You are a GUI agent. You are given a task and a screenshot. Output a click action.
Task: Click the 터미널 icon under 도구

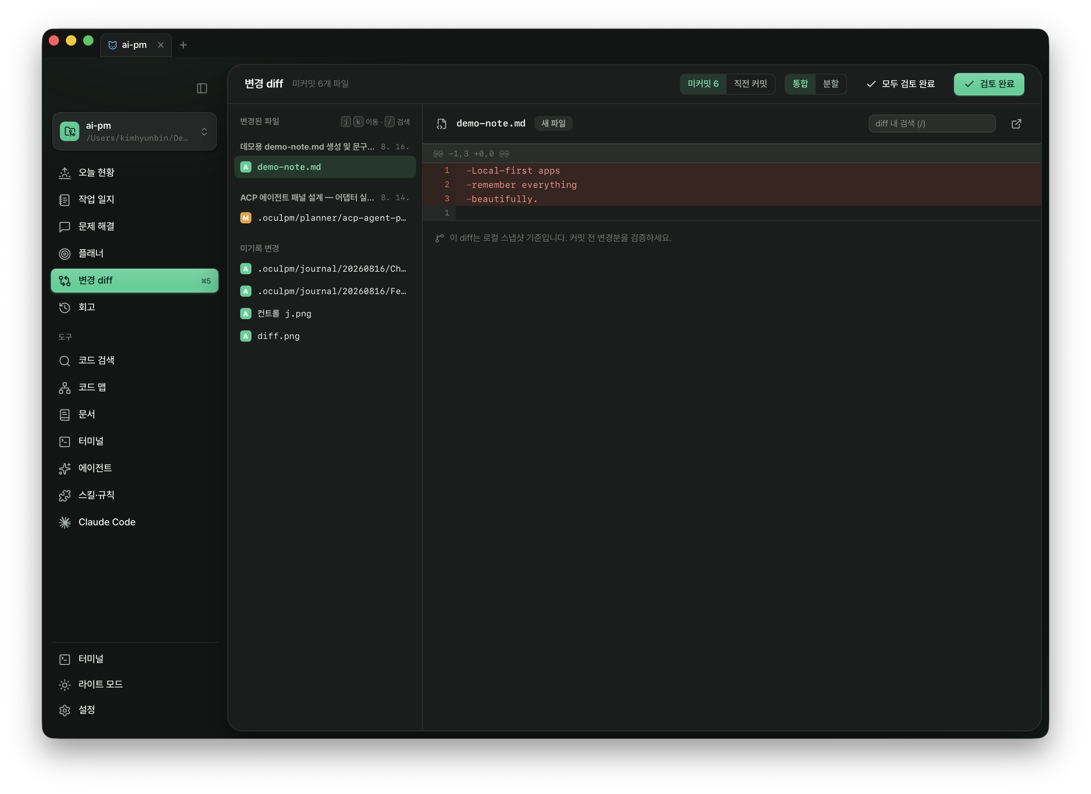64,442
